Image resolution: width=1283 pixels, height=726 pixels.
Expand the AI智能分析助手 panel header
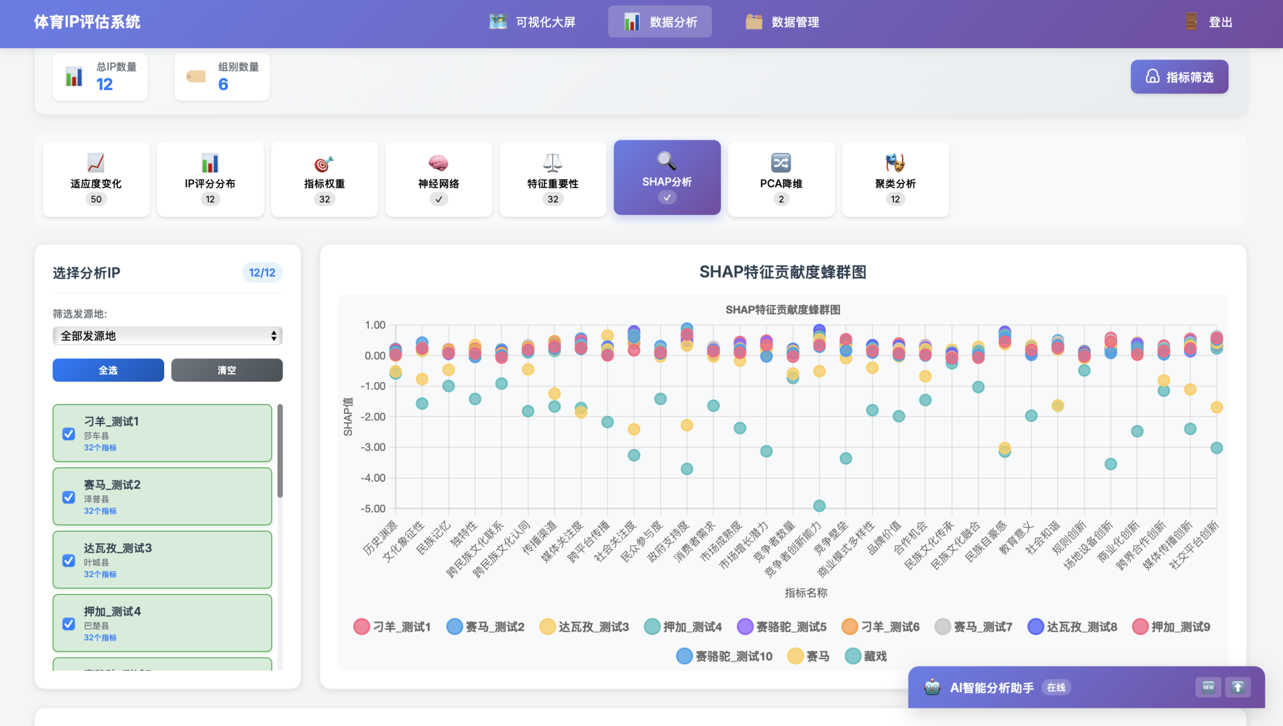pos(992,687)
